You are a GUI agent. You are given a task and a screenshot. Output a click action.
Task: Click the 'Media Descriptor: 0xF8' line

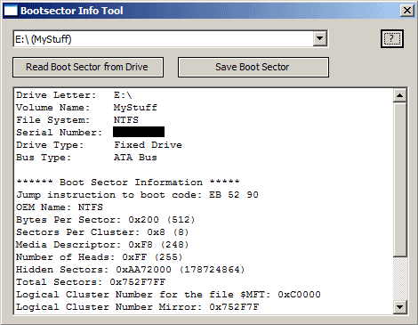(x=102, y=245)
